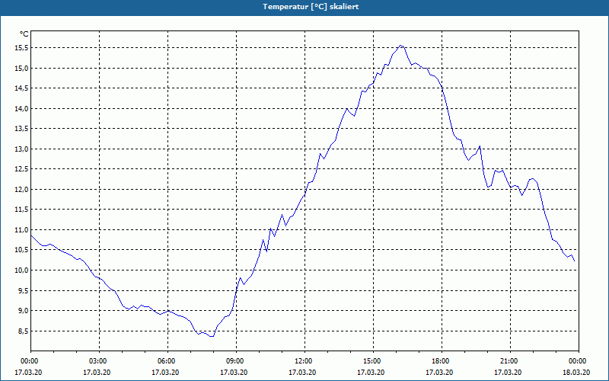This screenshot has width=609, height=381.
Task: Select the 18.03.20 date label
Action: click(x=576, y=373)
